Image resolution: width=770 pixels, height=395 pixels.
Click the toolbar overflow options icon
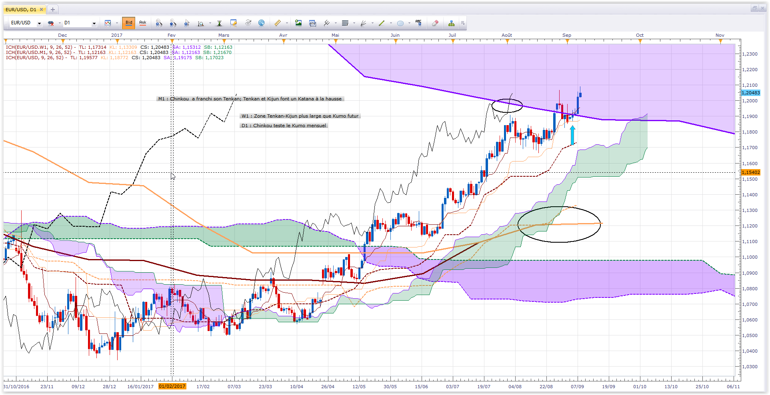[x=463, y=23]
